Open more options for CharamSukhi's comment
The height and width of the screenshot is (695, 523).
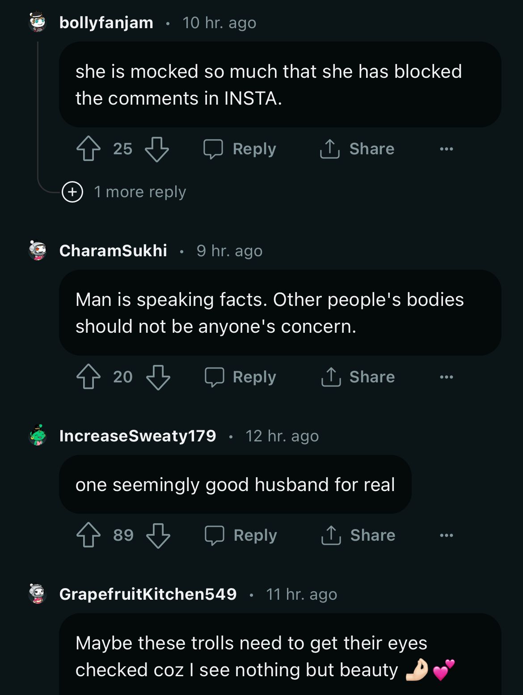click(446, 377)
